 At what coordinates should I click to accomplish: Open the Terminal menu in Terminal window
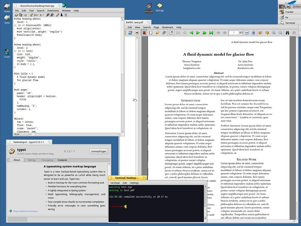click(x=115, y=183)
